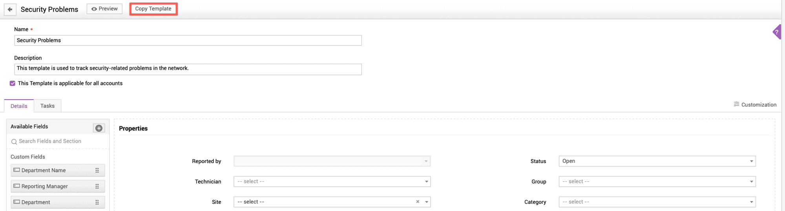Screen dimensions: 785x211
Task: Click drag handle on Reporting Manager field
Action: tap(97, 186)
